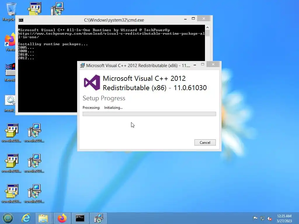Open network icon in system tray
Screen dimensions: 299x224
(x=263, y=218)
